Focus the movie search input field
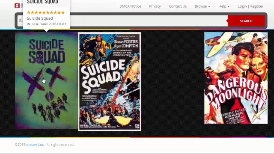Screen dimensions: 274x154 pos(122,21)
